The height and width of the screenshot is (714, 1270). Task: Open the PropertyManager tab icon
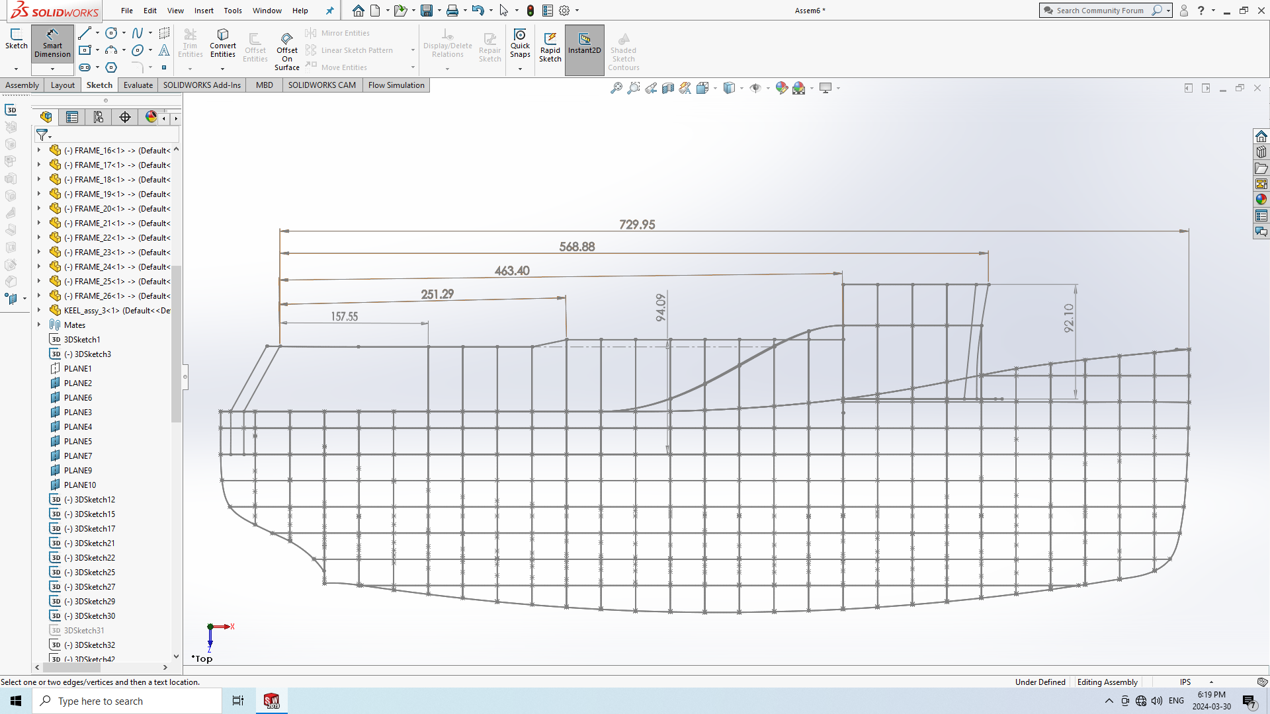click(72, 117)
